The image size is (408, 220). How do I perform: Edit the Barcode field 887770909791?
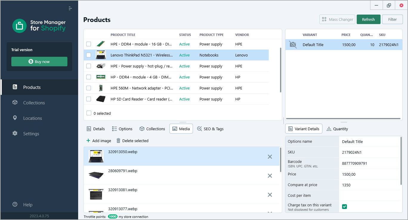tap(369, 163)
